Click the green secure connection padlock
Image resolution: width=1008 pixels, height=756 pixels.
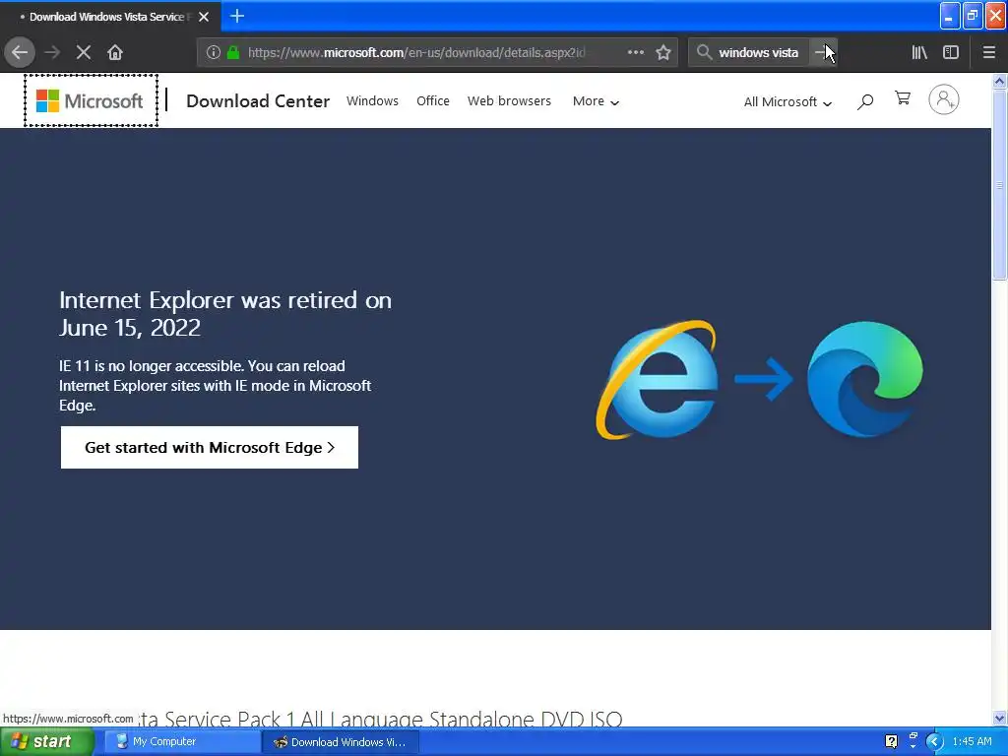[233, 52]
